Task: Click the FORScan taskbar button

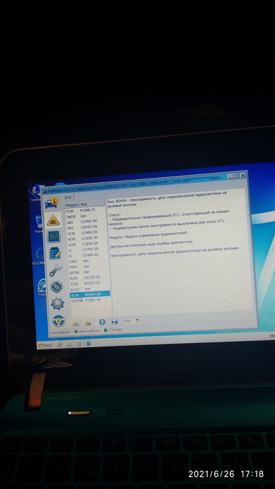Action: point(89,343)
